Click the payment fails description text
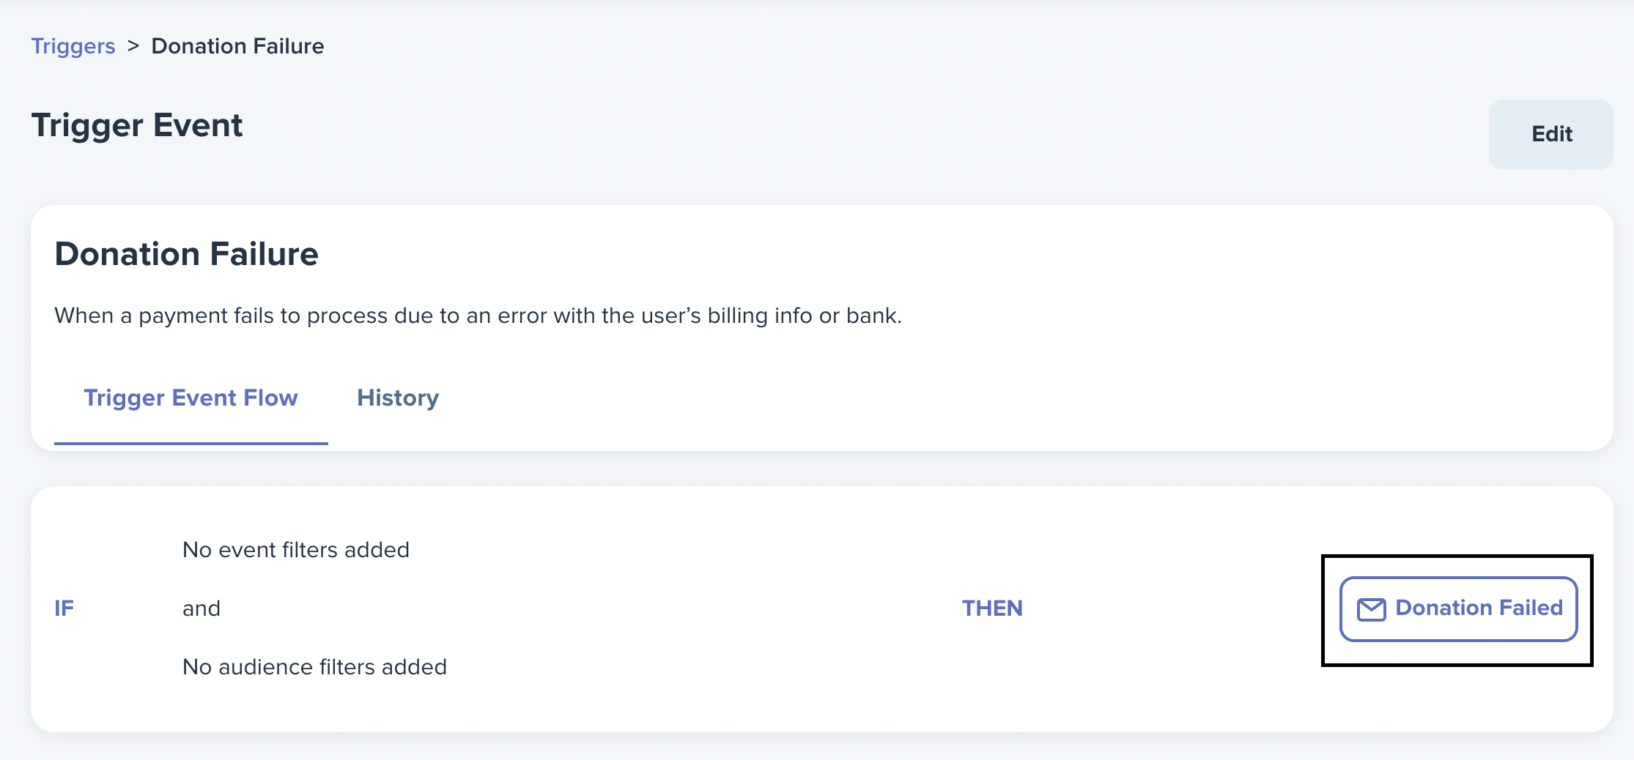Viewport: 1634px width, 760px height. tap(478, 316)
